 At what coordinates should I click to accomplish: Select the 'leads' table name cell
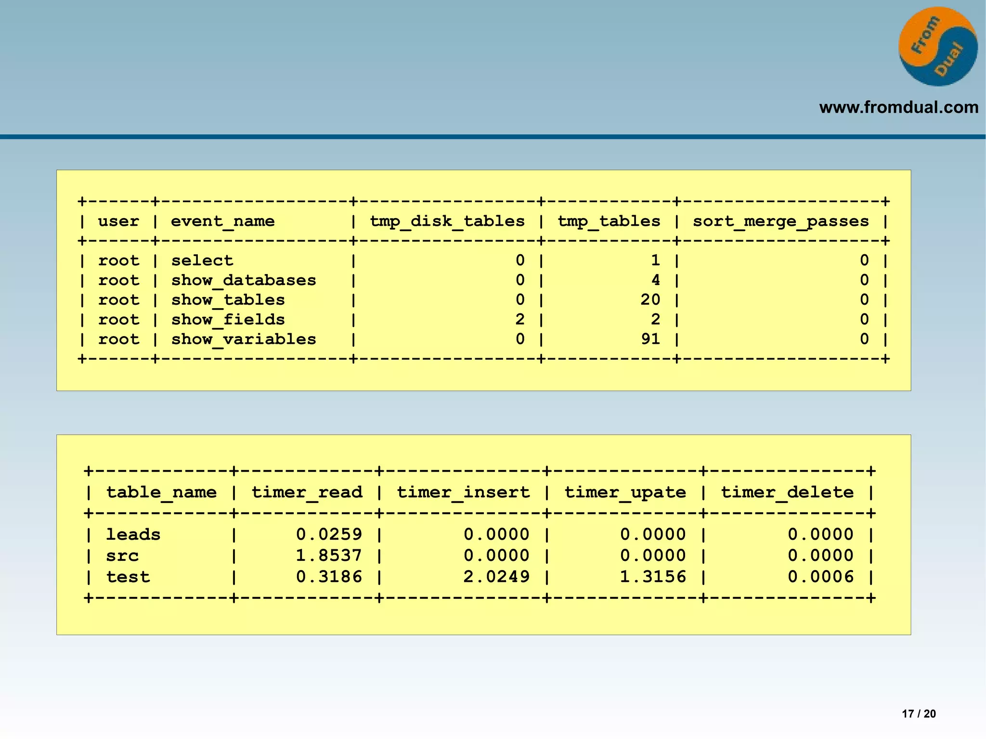[133, 534]
